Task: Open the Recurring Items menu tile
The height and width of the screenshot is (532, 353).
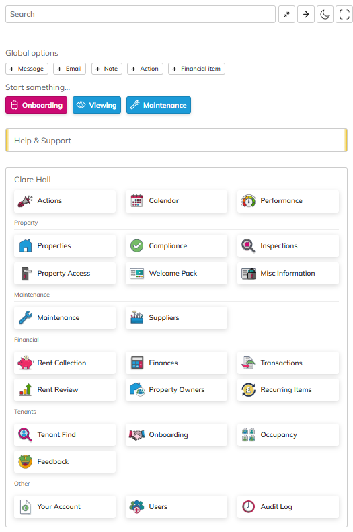Action: 288,390
